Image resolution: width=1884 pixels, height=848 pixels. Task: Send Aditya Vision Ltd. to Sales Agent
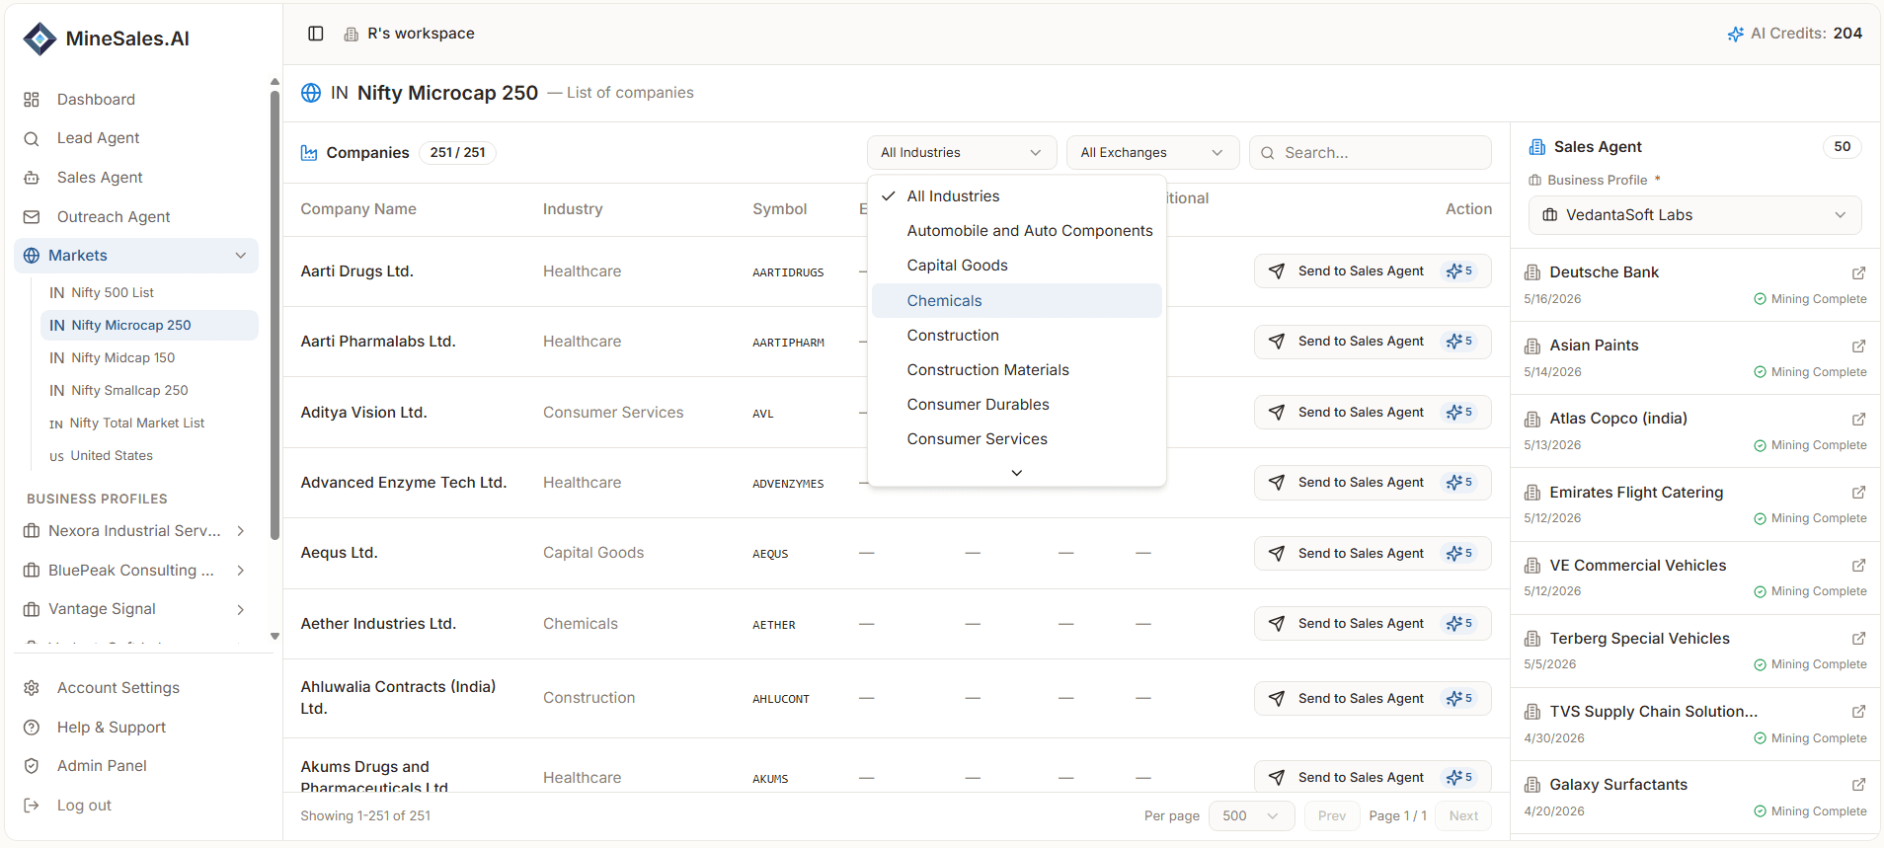(1373, 413)
